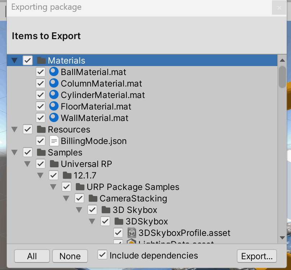
Task: Uncheck the FloorMaterial.mat checkbox
Action: tap(41, 106)
